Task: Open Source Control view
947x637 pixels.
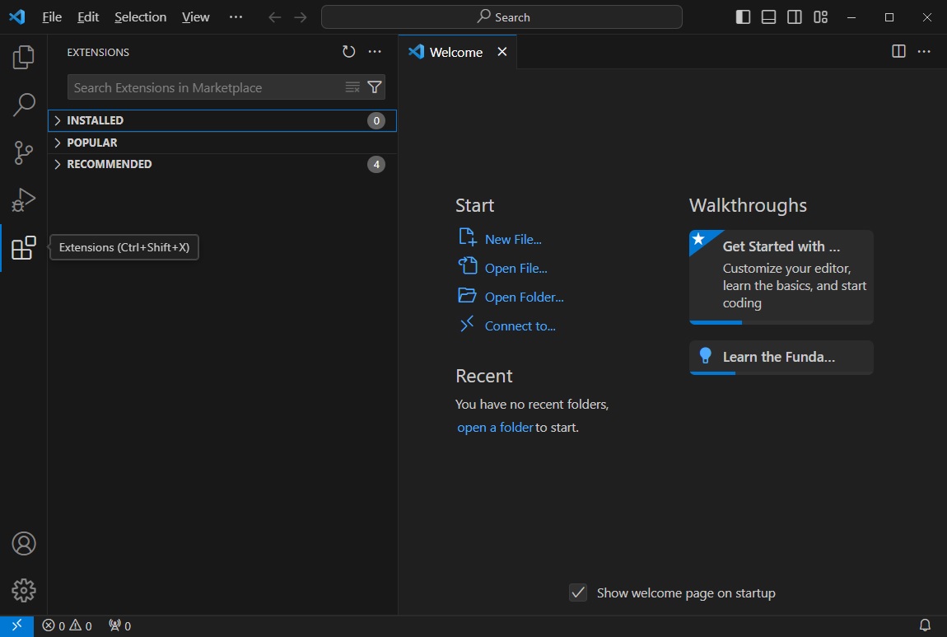Action: pyautogui.click(x=24, y=152)
